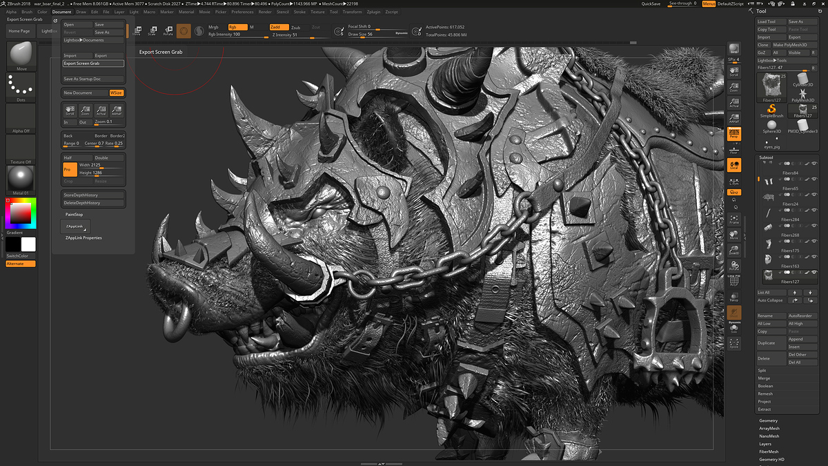Screen dimensions: 828x466
Task: Click the Zoom3D icon on right shelf
Action: 734,251
